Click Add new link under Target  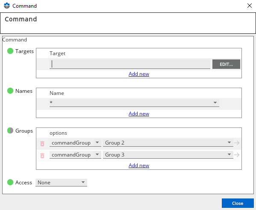pyautogui.click(x=139, y=74)
